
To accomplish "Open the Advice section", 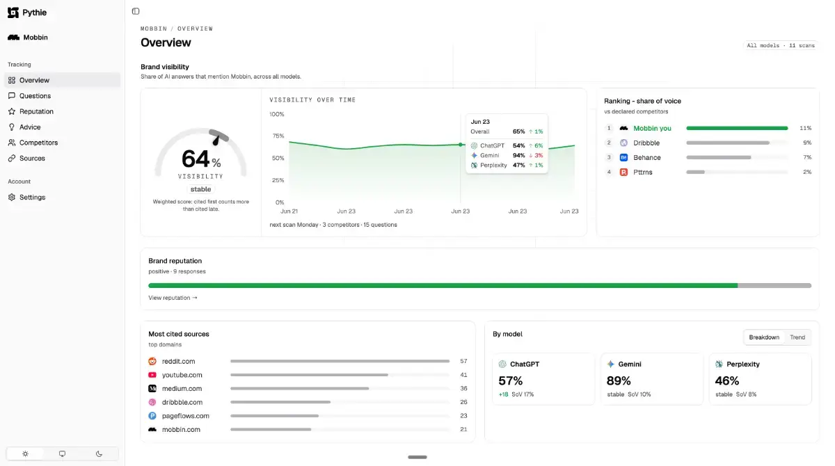I will point(63,127).
